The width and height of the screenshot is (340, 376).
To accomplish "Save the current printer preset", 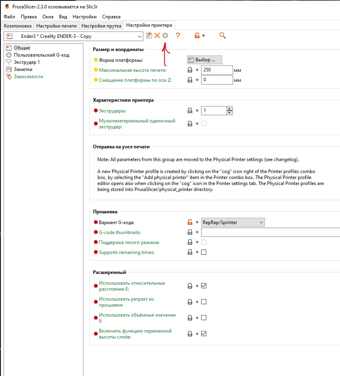I will [149, 36].
